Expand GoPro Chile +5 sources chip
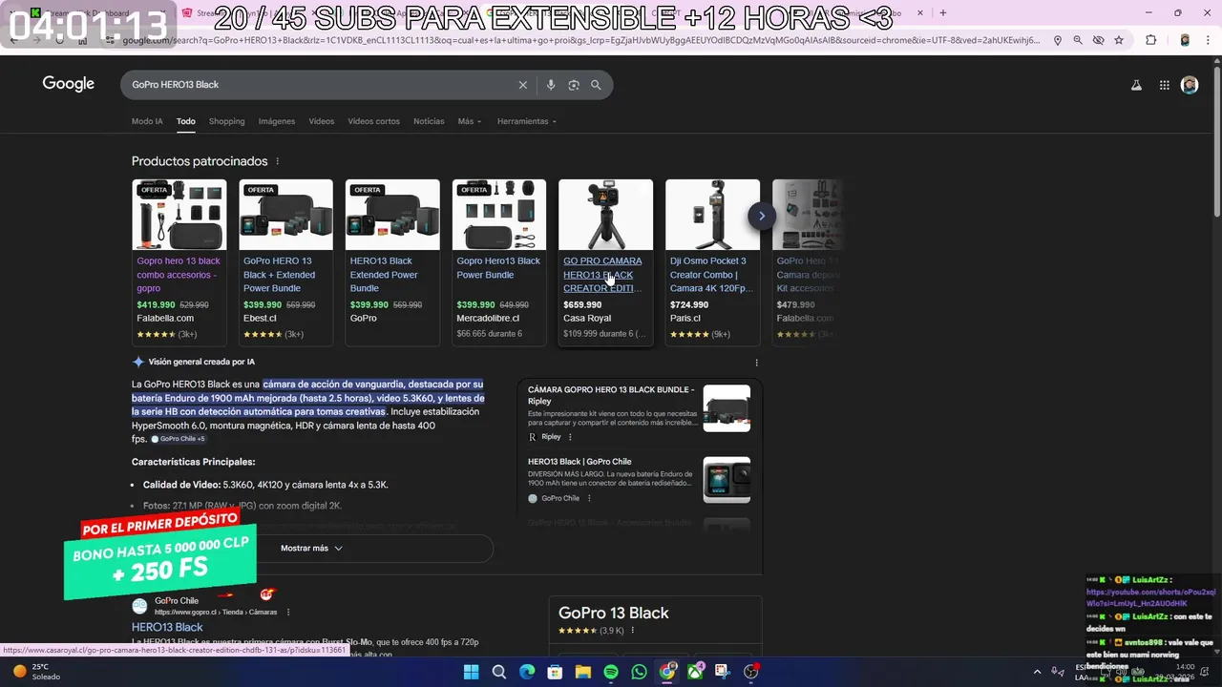The width and height of the screenshot is (1222, 687). click(178, 439)
